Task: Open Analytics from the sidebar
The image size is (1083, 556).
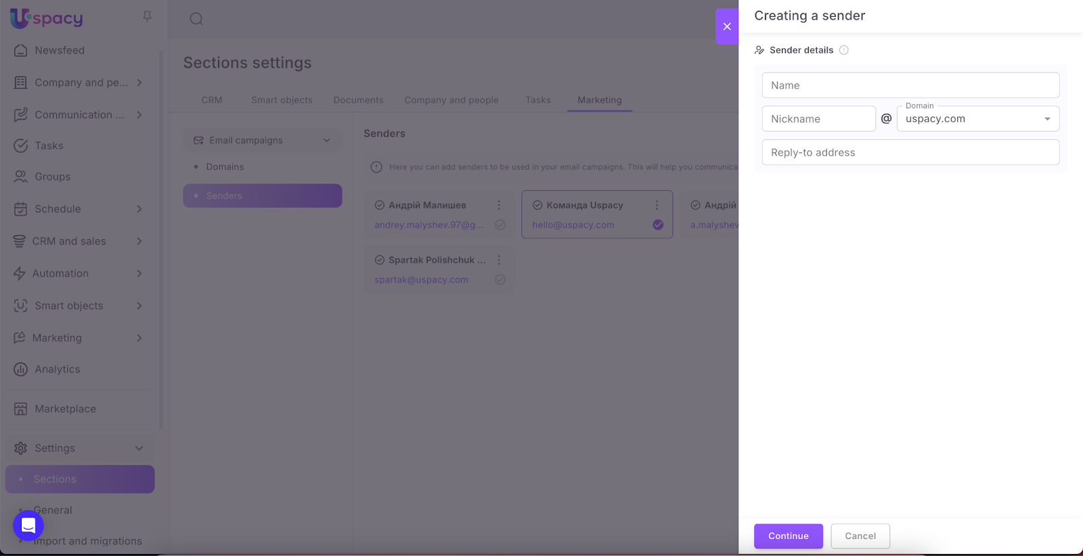Action: pyautogui.click(x=58, y=369)
